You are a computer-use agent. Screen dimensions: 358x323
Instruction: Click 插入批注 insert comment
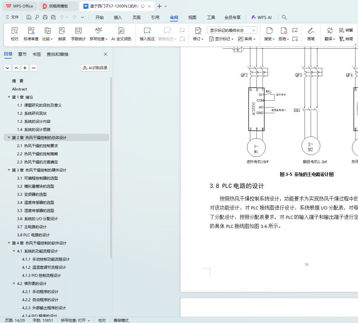point(147,34)
